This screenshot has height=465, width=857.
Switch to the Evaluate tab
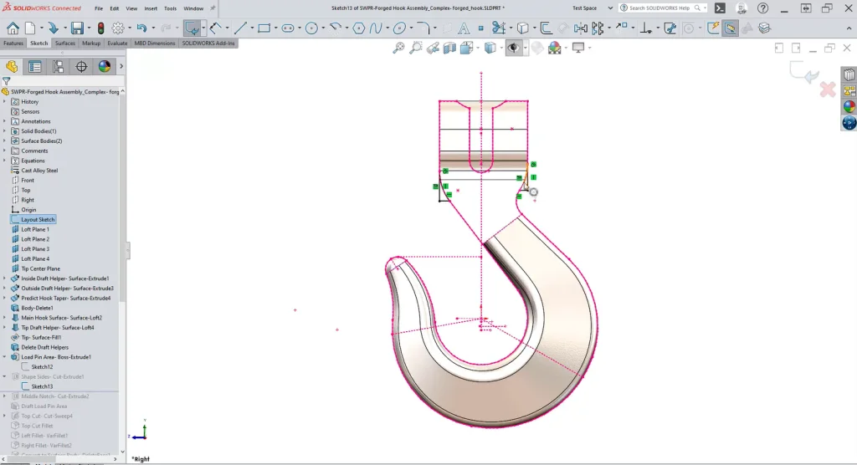tap(117, 43)
